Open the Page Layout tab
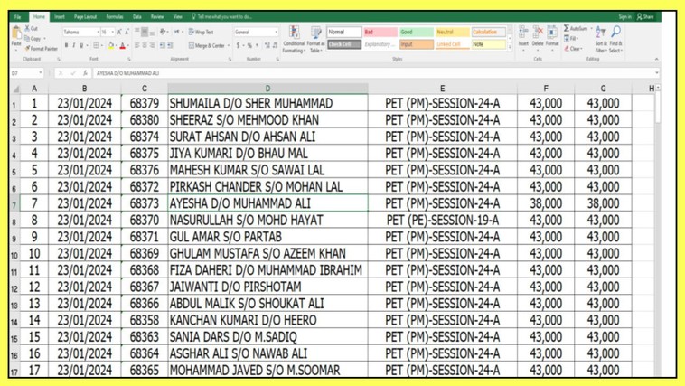The height and width of the screenshot is (386, 685). tap(86, 16)
